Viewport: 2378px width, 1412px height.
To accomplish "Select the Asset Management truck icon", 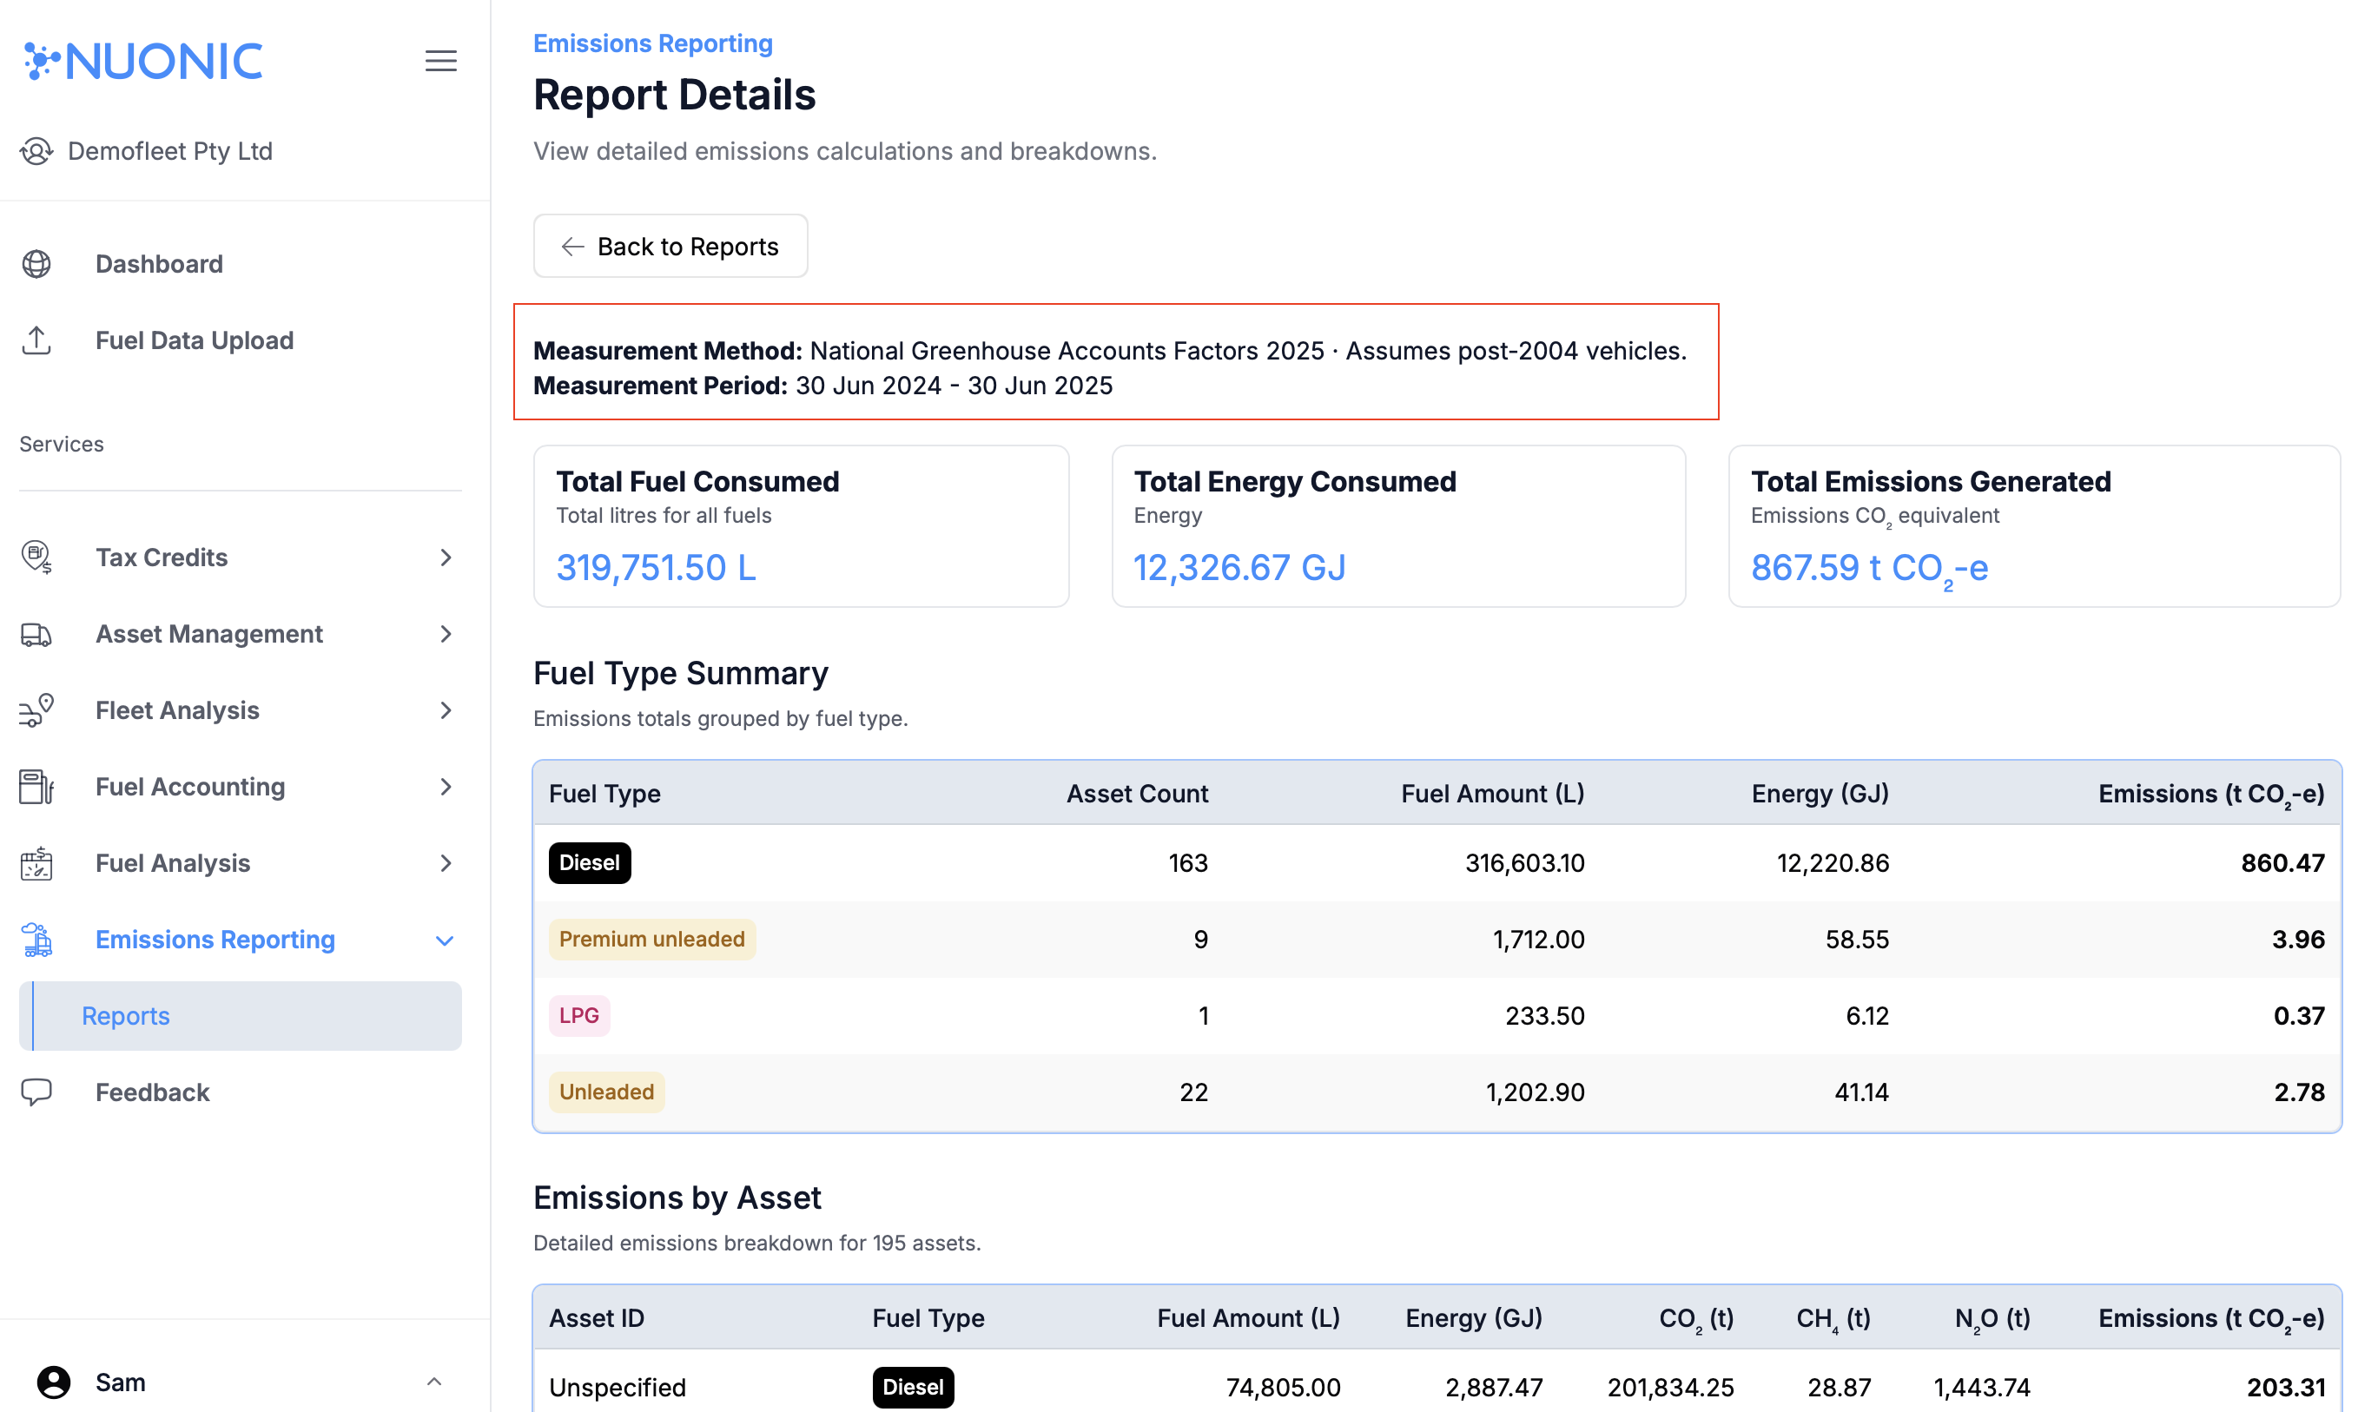I will tap(36, 634).
